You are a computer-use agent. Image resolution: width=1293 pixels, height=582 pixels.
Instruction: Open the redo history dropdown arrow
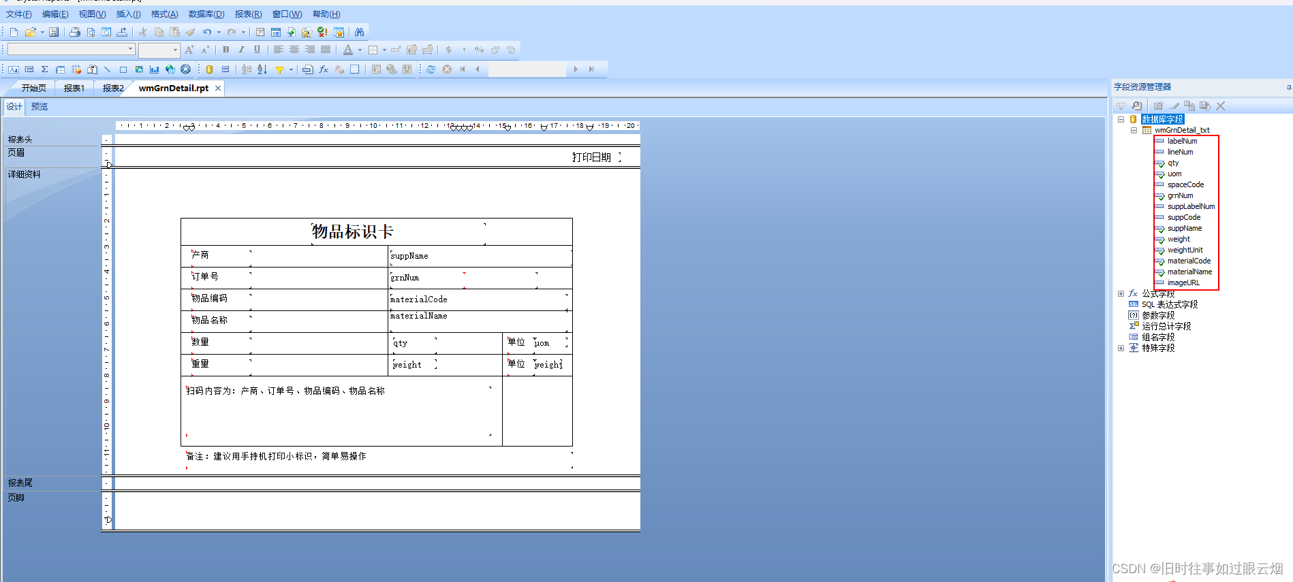(x=243, y=32)
